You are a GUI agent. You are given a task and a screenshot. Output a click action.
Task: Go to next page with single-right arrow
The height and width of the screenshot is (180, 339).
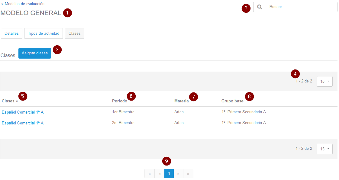click(x=179, y=174)
